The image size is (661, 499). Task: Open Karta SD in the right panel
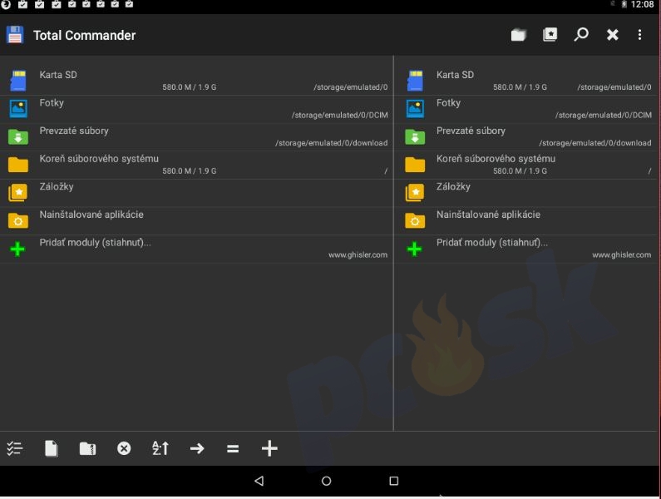[527, 81]
